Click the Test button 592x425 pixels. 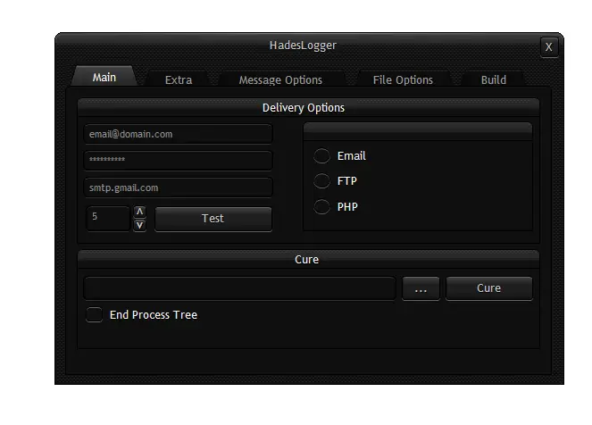click(x=213, y=219)
